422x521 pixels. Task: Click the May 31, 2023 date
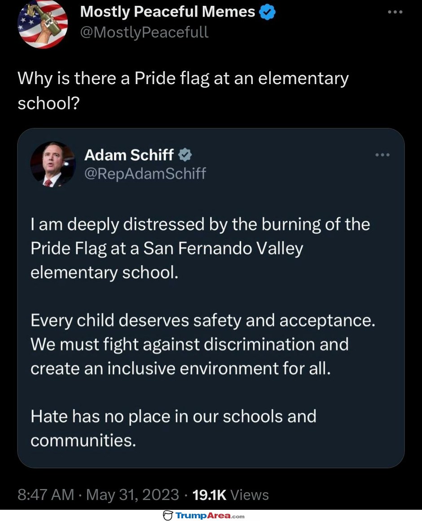[x=132, y=495]
